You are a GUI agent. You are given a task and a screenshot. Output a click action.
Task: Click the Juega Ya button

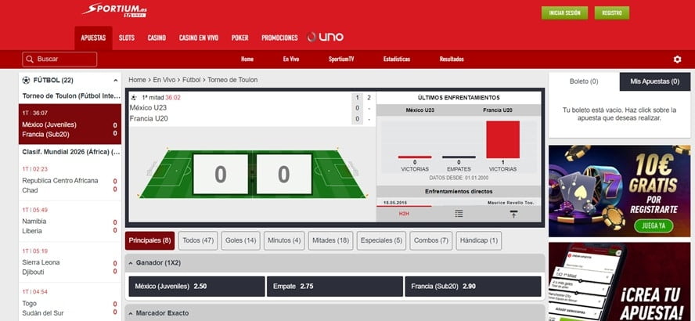tap(654, 225)
